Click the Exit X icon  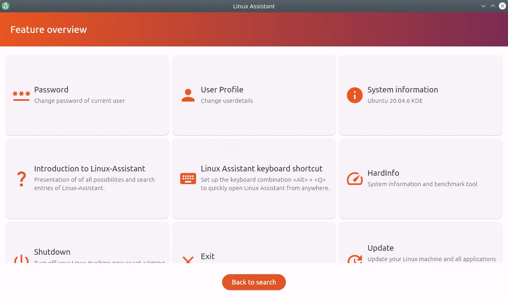pyautogui.click(x=188, y=260)
